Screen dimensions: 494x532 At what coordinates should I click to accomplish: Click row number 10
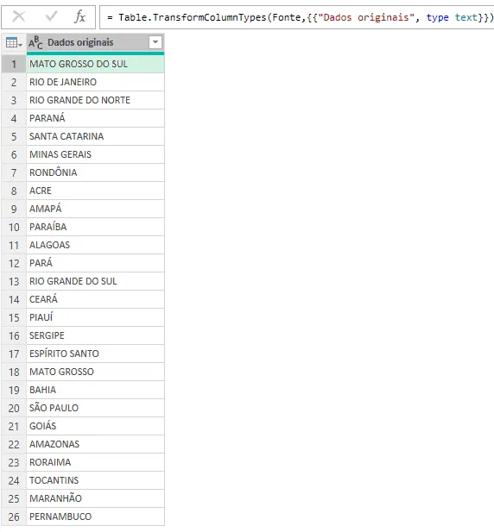pos(14,227)
